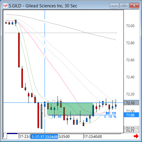Click the 72.10 gray price marker on axis
The height and width of the screenshot is (142, 142).
pos(131,103)
